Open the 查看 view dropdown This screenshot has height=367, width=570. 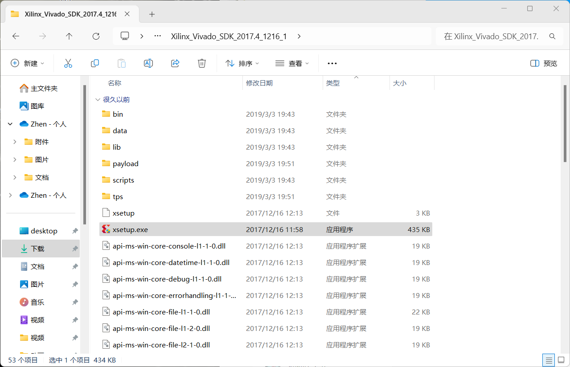pyautogui.click(x=292, y=64)
